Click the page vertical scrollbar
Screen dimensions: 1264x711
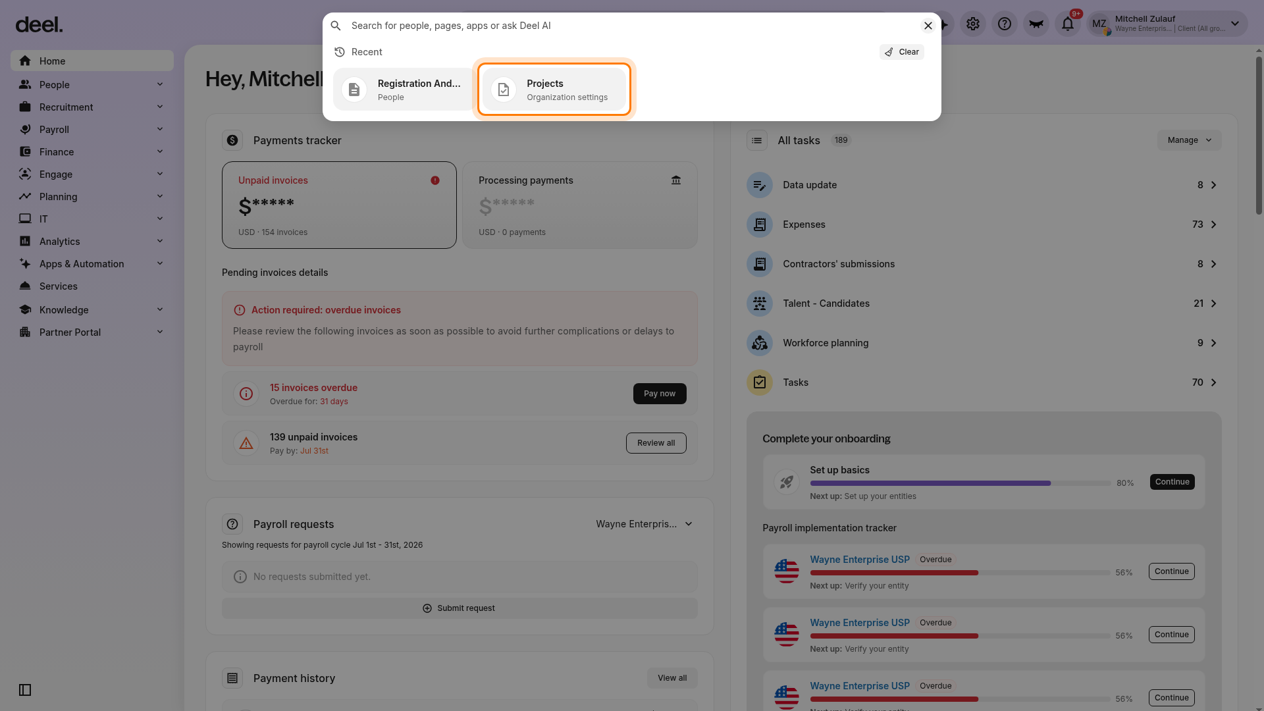[x=1259, y=135]
